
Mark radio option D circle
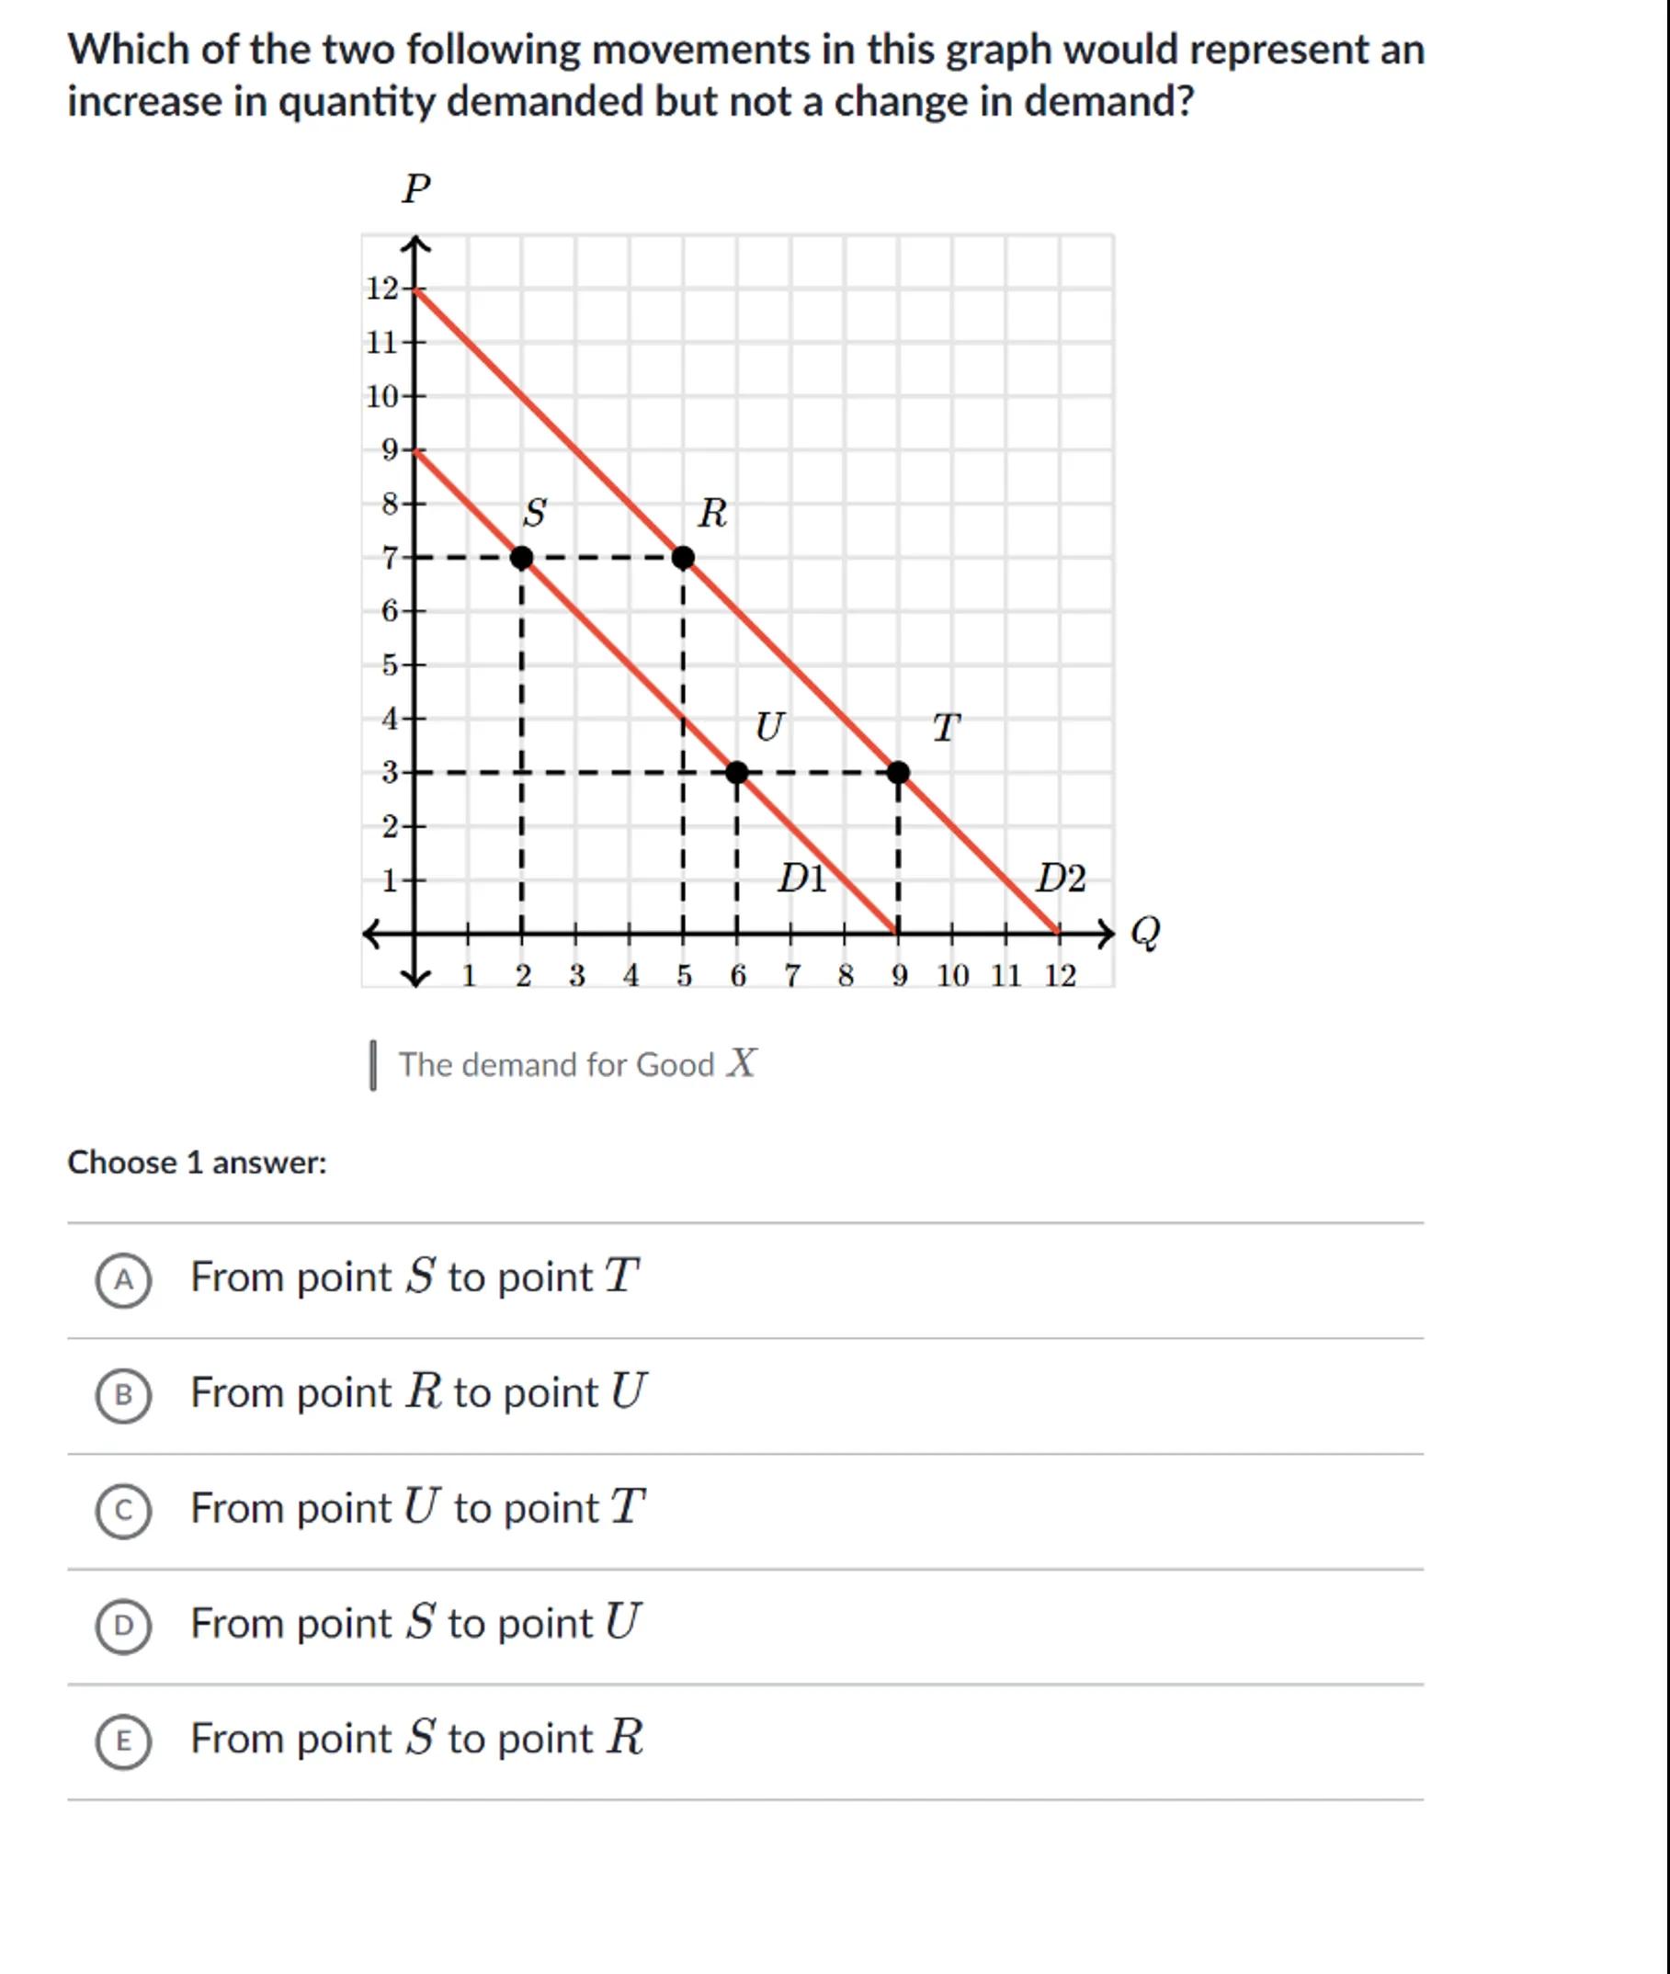pos(123,1627)
